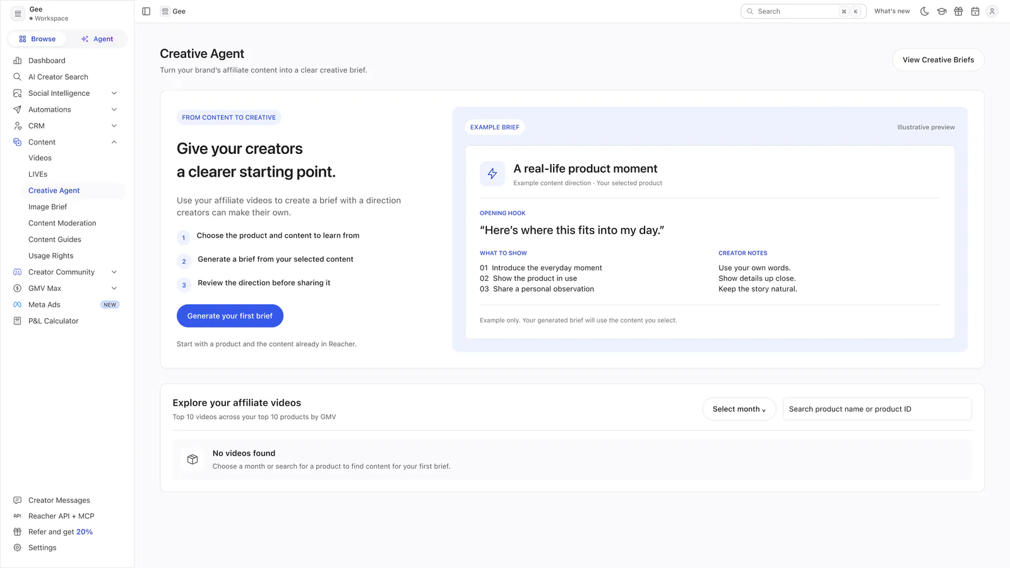Expand the GMV Max chevron
The image size is (1010, 568).
click(114, 288)
